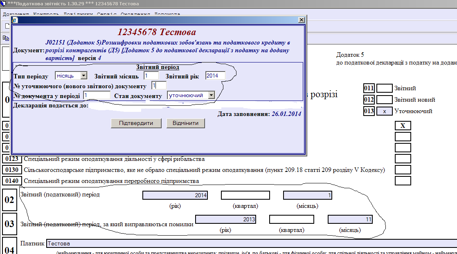The image size is (457, 254).
Task: Mark the 0140 переробного підприємства checkbox
Action: [403, 180]
